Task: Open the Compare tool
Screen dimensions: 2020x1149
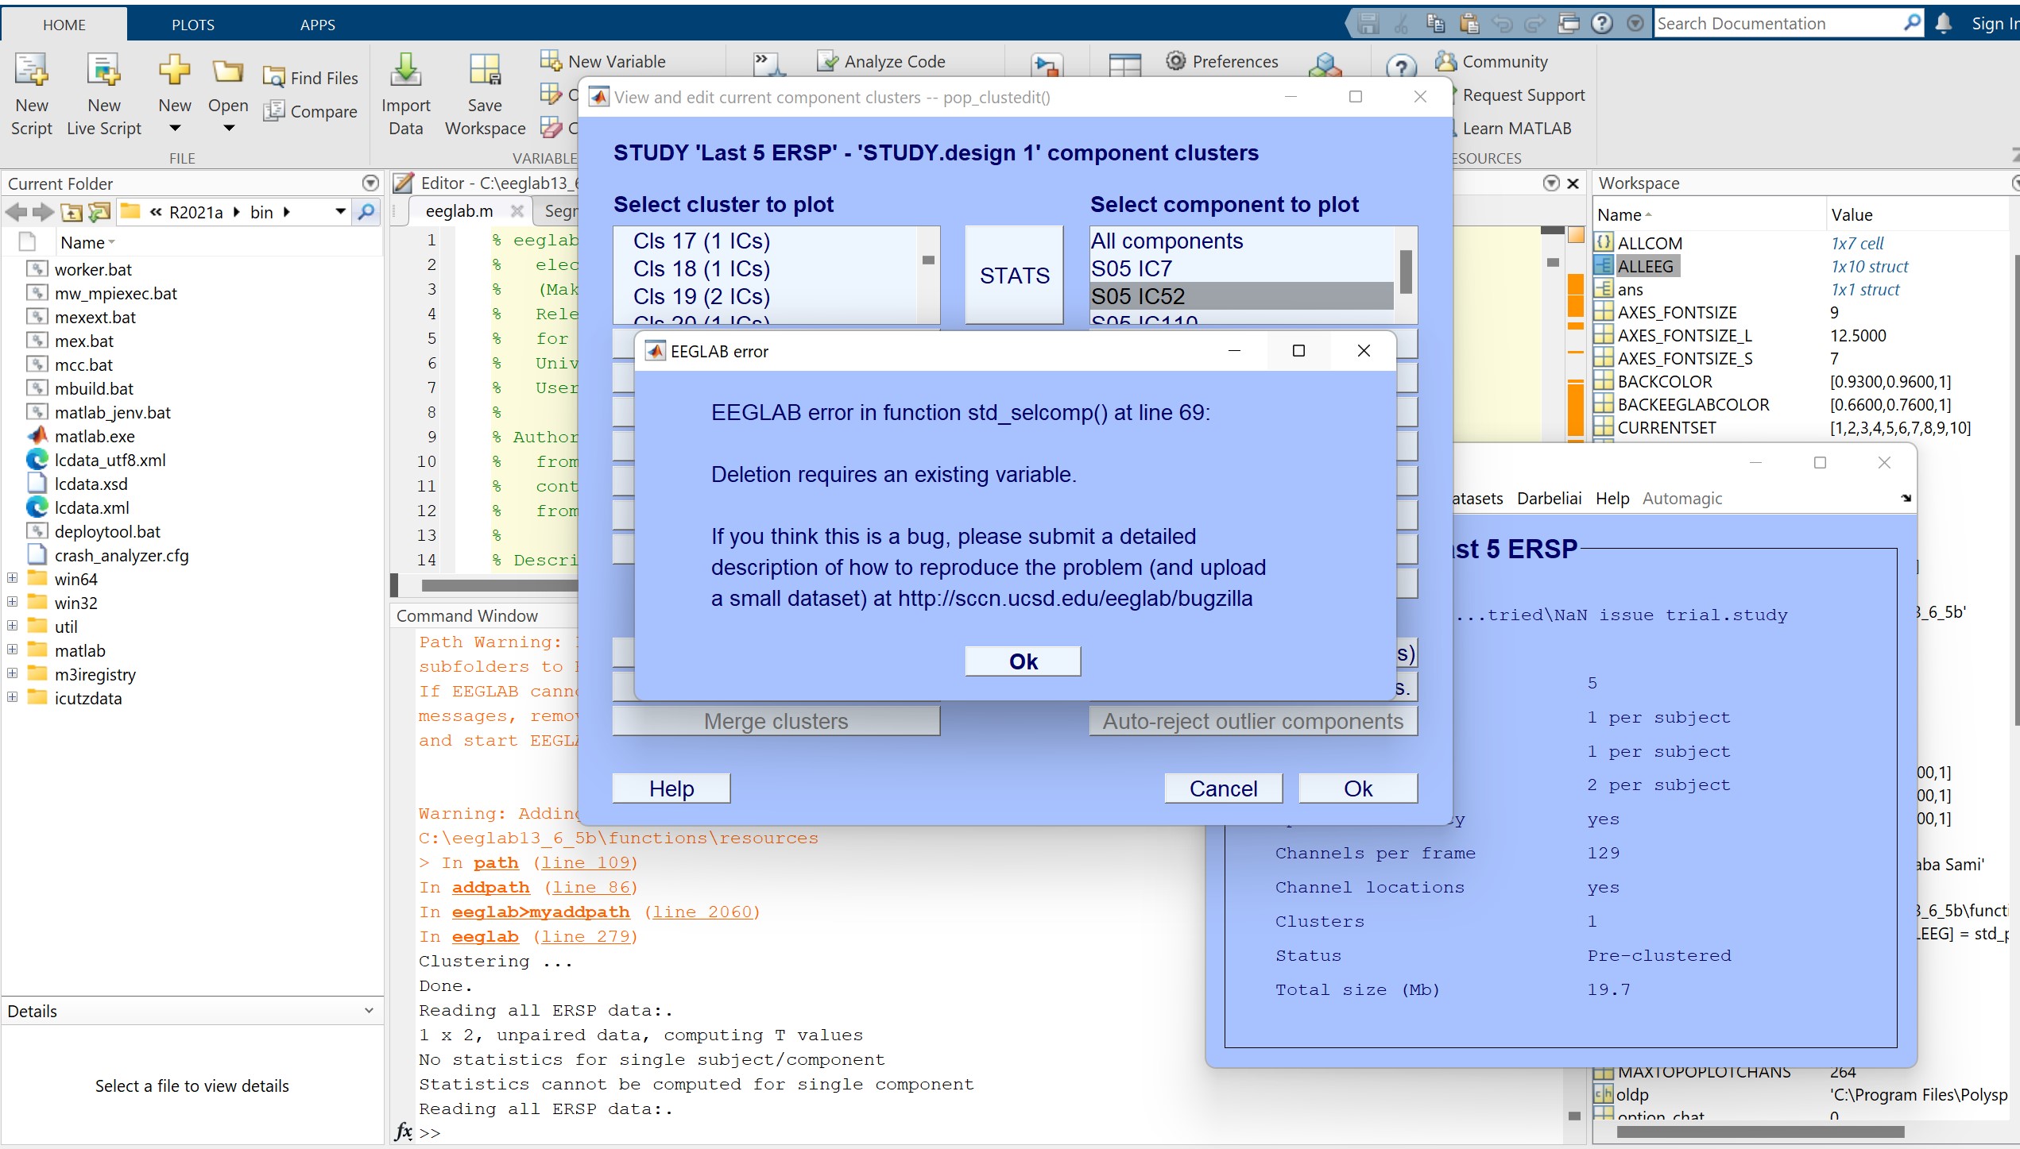Action: point(311,111)
